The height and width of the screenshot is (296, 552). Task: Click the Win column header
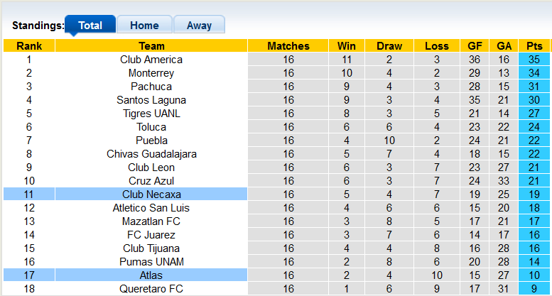347,46
